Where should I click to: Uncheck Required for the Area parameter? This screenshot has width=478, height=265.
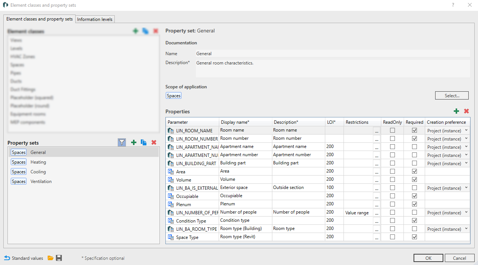(x=414, y=171)
